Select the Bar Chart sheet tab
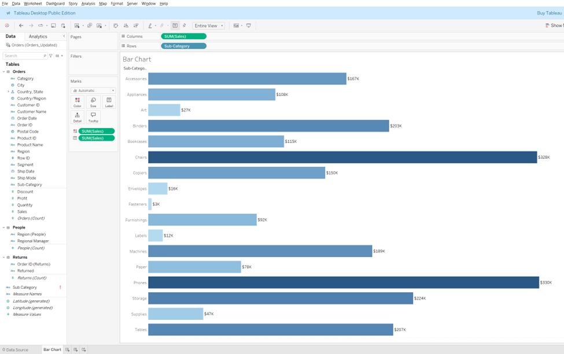Screen dimensions: 564x354 [52, 349]
